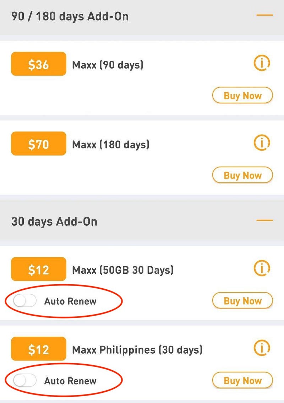284x403 pixels.
Task: Select the Maxx Philippines (30 days) title
Action: coord(137,350)
